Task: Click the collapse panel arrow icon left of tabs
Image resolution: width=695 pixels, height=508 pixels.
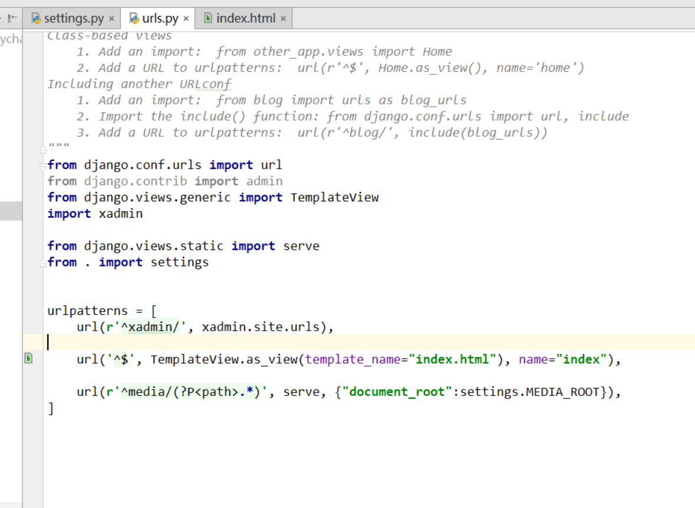Action: click(x=12, y=18)
